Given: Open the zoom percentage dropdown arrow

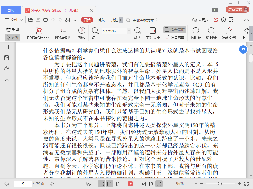Looking at the screenshot, I should (x=129, y=31).
